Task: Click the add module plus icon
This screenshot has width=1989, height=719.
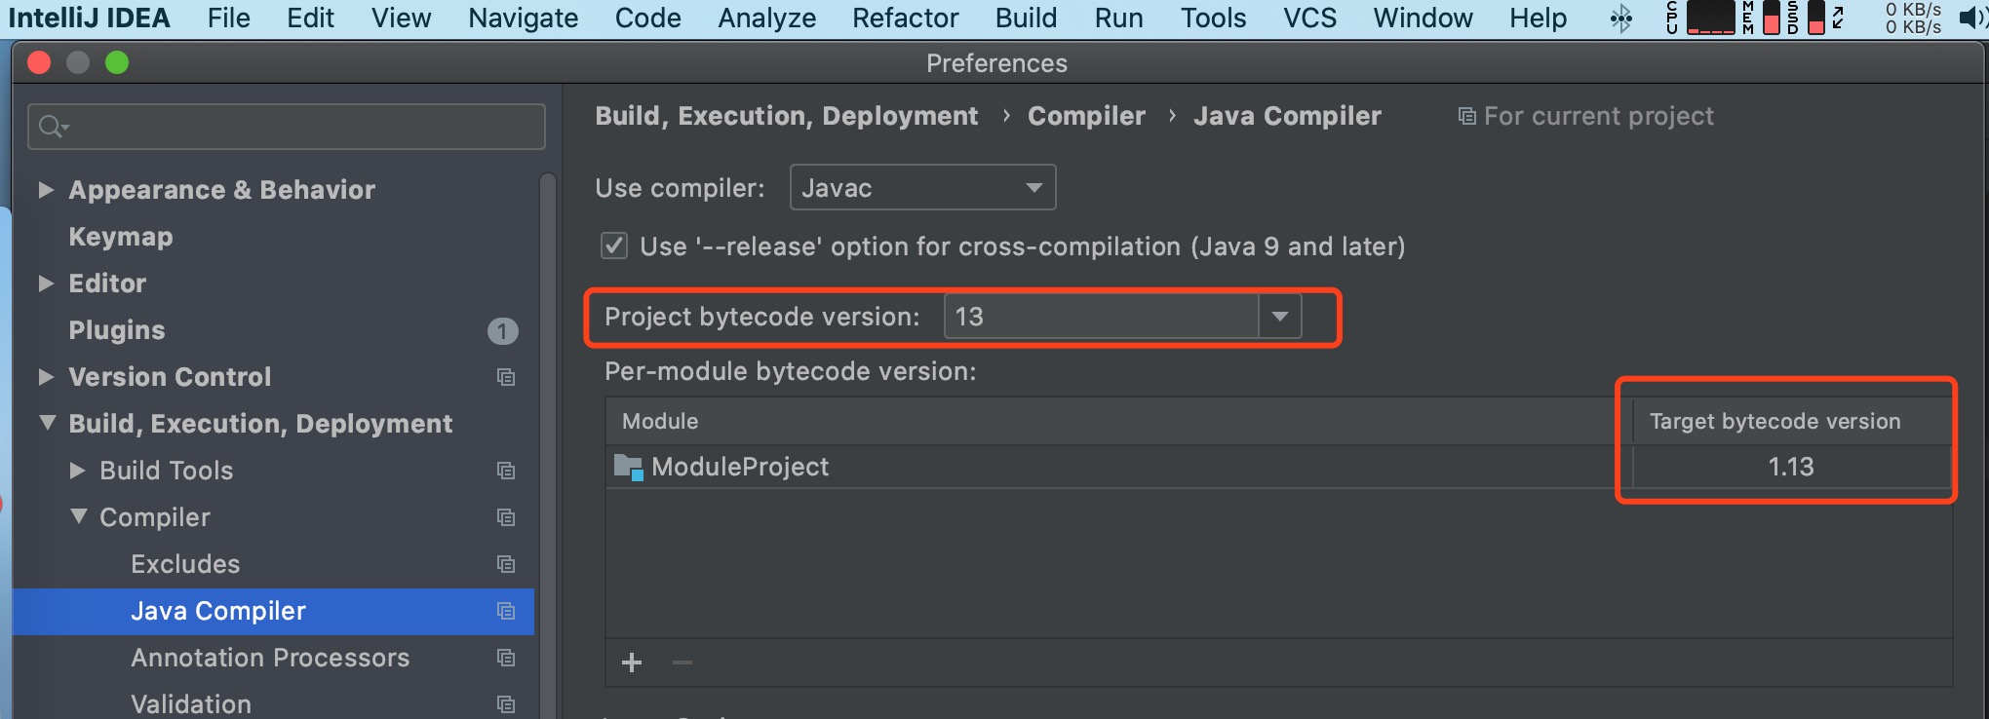Action: (632, 663)
